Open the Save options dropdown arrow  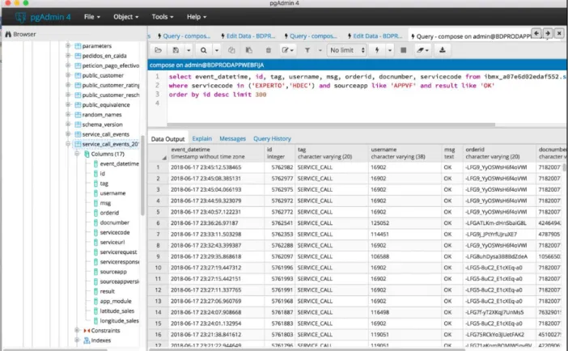pos(189,50)
